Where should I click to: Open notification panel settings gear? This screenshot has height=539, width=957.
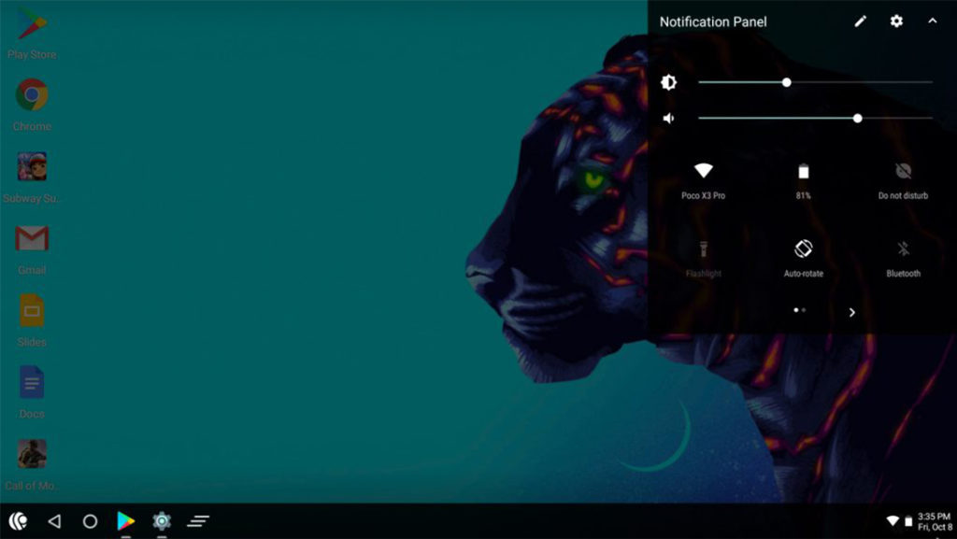pos(896,21)
